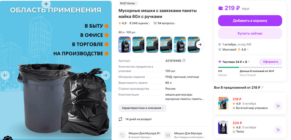Select the 120 л 30 шт variant thumbnail

click(x=138, y=45)
